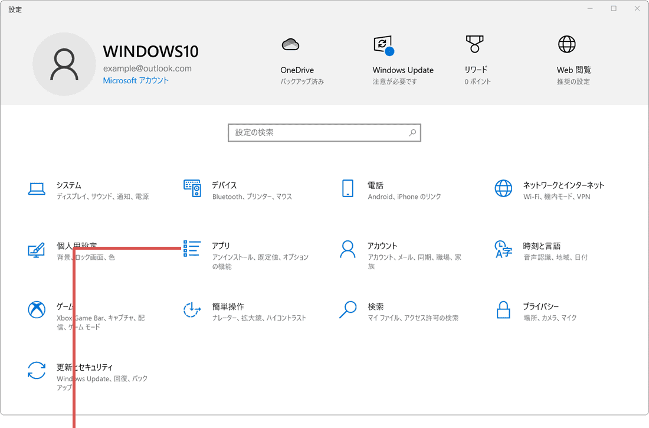Screen dimensions: 649x428
Task: Click the Web 閲覧 label text
Action: [x=574, y=70]
